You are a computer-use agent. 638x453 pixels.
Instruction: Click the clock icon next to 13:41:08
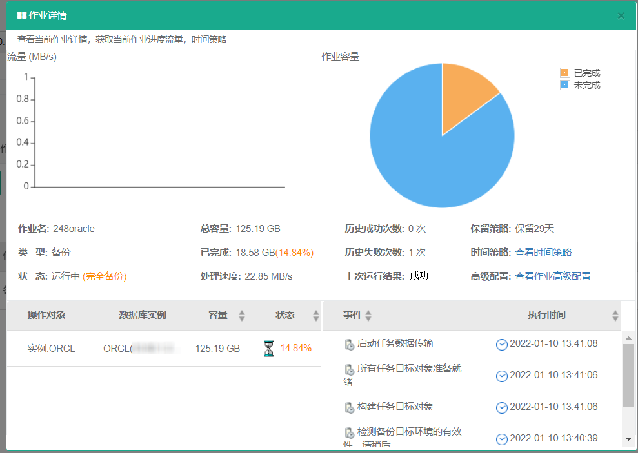coord(502,344)
